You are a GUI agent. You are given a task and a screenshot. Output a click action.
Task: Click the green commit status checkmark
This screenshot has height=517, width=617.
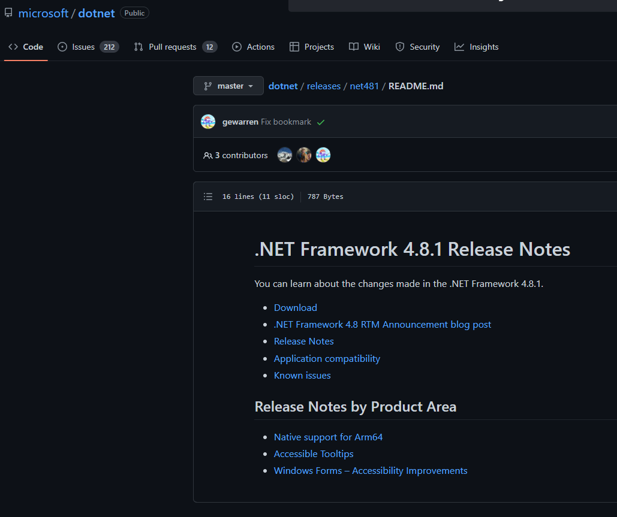click(321, 122)
